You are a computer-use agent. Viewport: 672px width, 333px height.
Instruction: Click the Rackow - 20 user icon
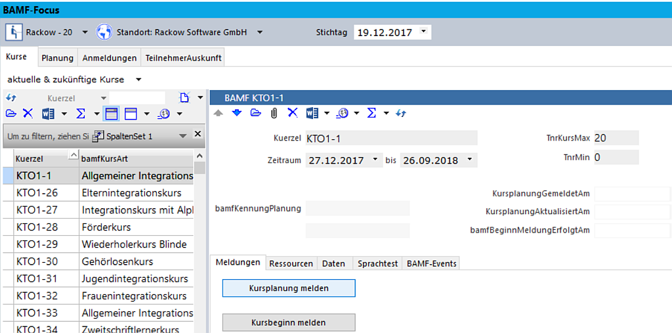click(14, 32)
